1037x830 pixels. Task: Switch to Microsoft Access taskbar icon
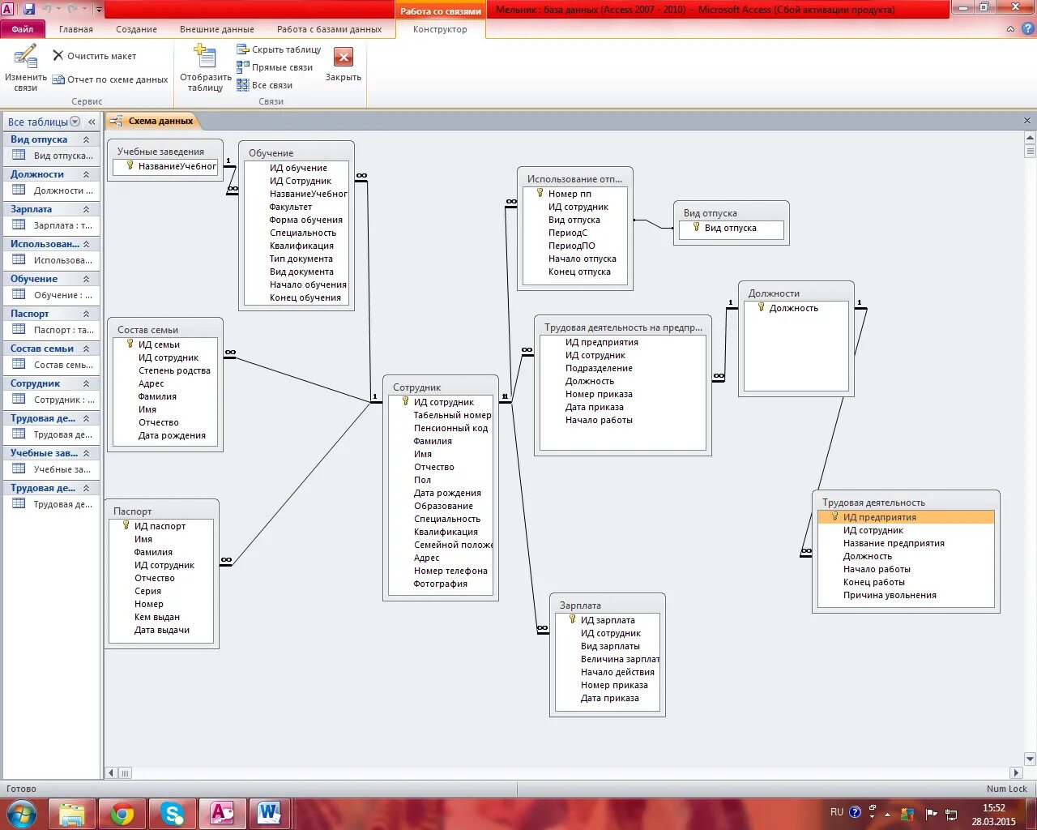(x=222, y=813)
